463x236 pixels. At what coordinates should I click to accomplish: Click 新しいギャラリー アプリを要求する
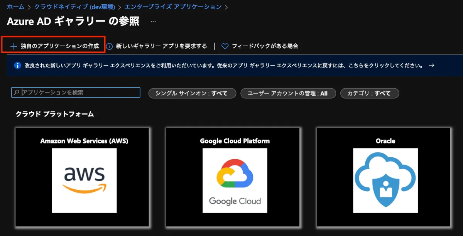click(162, 46)
